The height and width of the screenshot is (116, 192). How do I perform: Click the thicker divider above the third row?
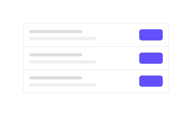pyautogui.click(x=96, y=69)
